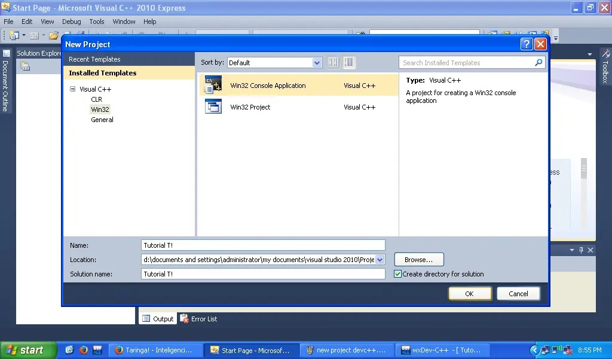
Task: Select the Win32 tree item
Action: click(x=100, y=109)
